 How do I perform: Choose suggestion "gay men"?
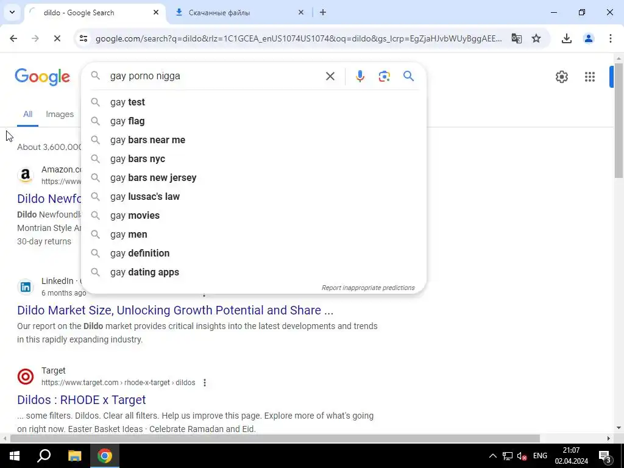253,235
